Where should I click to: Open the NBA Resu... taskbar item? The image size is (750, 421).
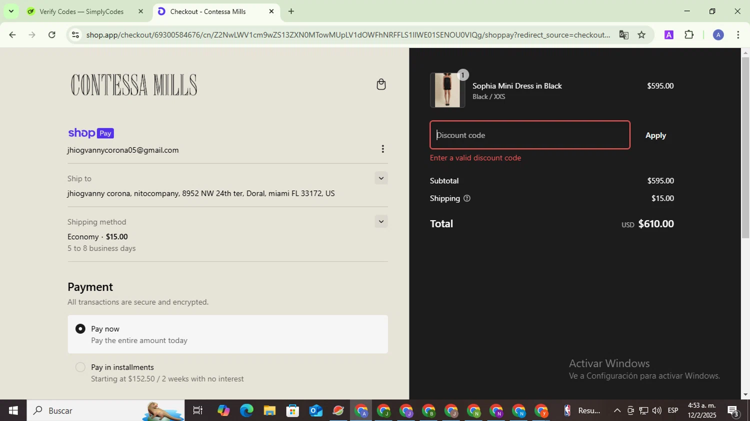[581, 411]
